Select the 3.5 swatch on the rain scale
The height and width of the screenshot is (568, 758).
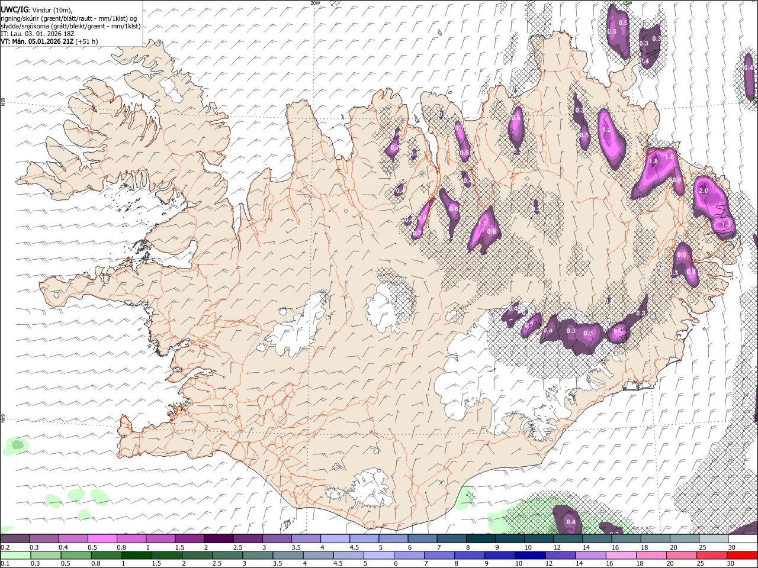pyautogui.click(x=288, y=555)
